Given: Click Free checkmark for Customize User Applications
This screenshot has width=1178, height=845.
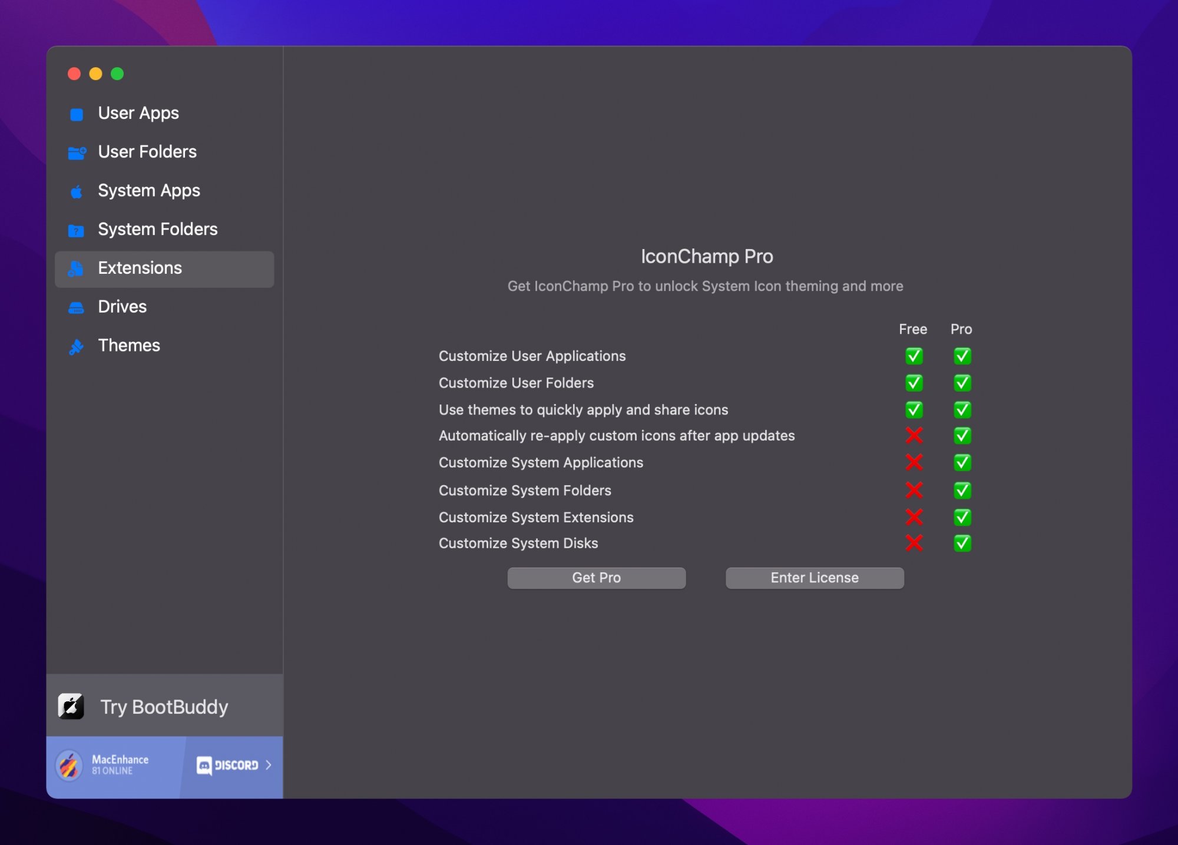Looking at the screenshot, I should click(x=914, y=356).
